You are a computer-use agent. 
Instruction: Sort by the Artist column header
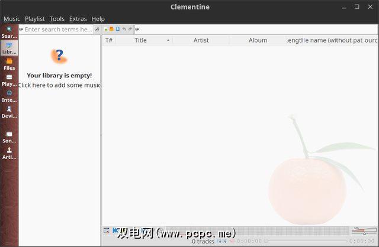click(201, 40)
